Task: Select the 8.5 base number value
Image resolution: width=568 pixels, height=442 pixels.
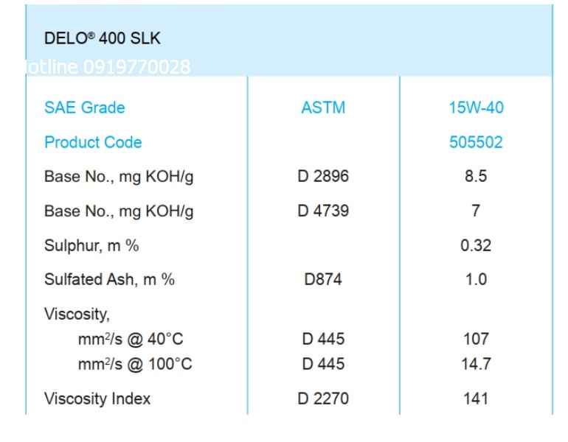Action: click(x=476, y=177)
